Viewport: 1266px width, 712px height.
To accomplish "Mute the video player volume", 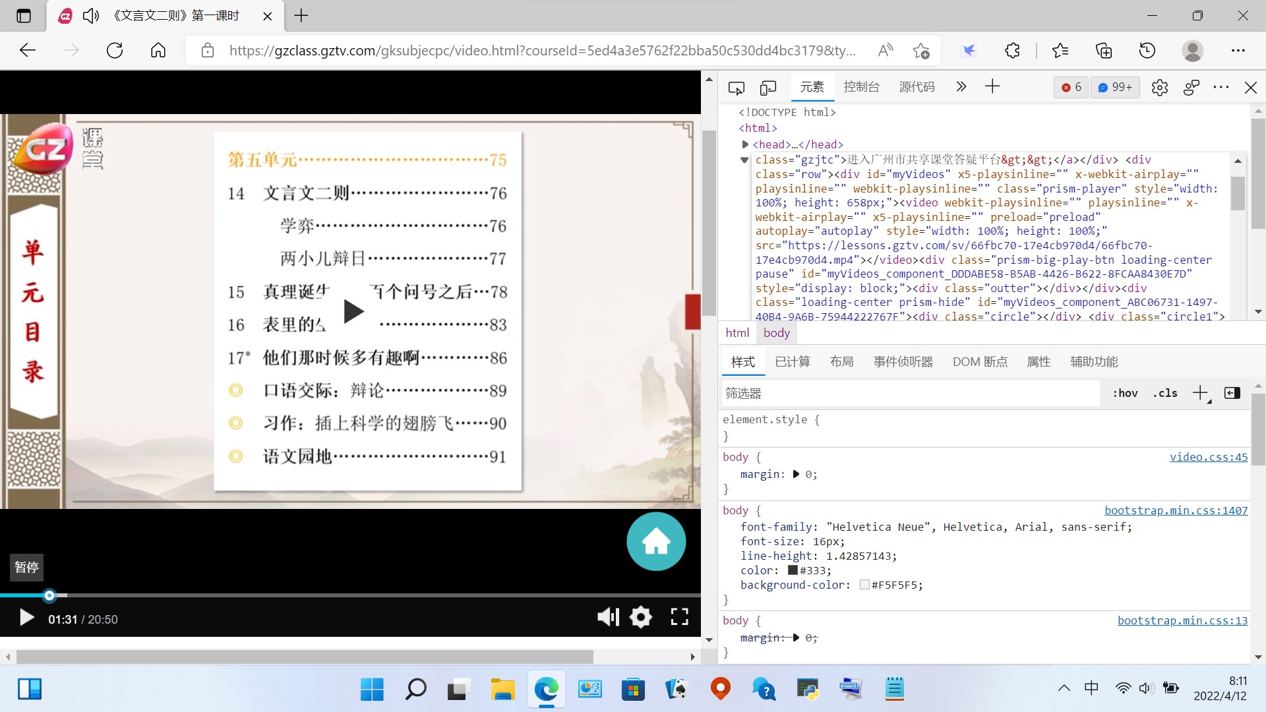I will click(608, 617).
